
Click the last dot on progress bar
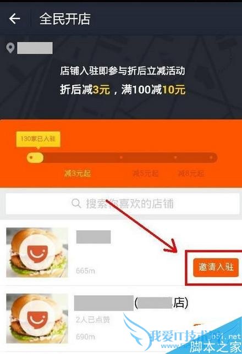(211, 157)
